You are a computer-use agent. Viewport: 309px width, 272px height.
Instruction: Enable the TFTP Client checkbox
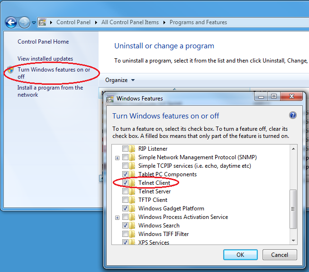click(125, 199)
